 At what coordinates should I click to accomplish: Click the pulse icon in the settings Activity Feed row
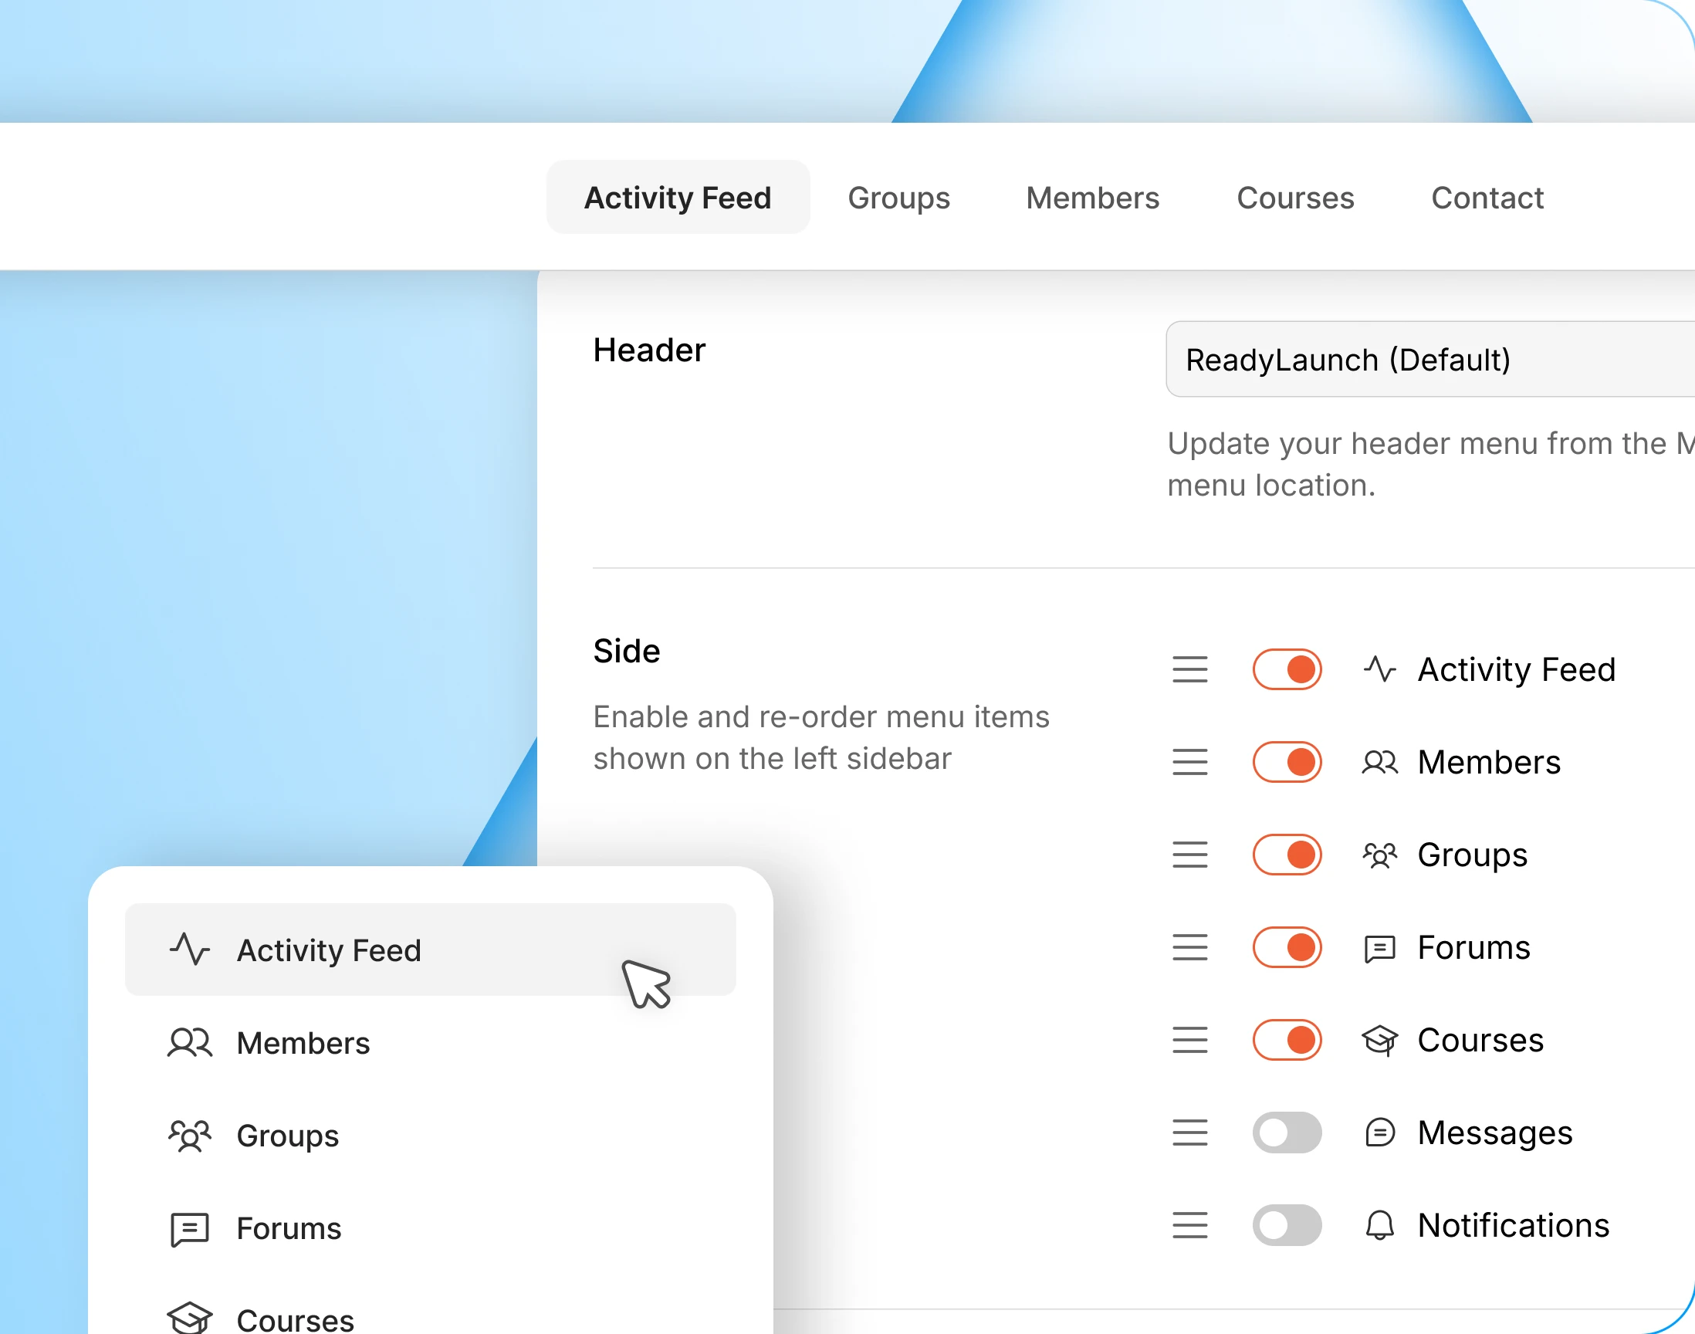point(1379,669)
